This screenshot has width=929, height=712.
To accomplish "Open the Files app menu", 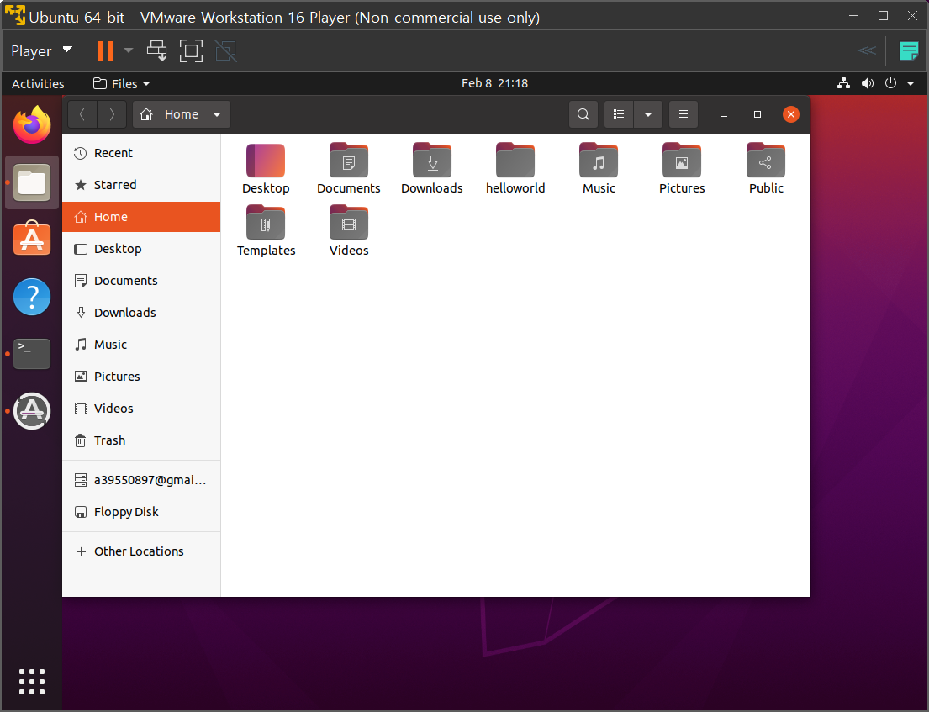I will (x=121, y=83).
